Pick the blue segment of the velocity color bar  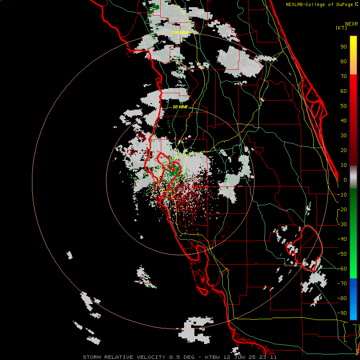[x=353, y=299]
